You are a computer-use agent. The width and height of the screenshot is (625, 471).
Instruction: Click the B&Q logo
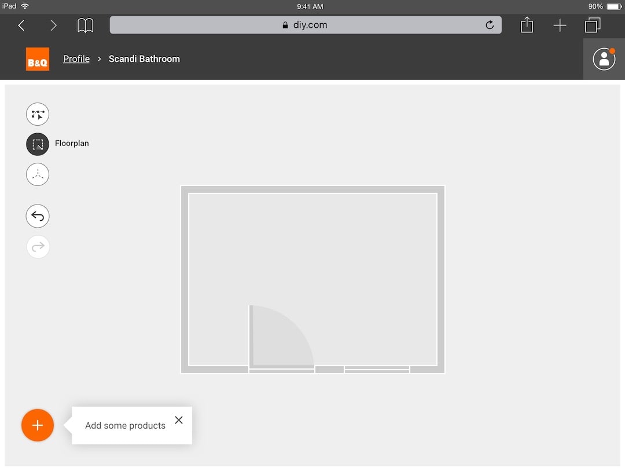click(x=38, y=59)
